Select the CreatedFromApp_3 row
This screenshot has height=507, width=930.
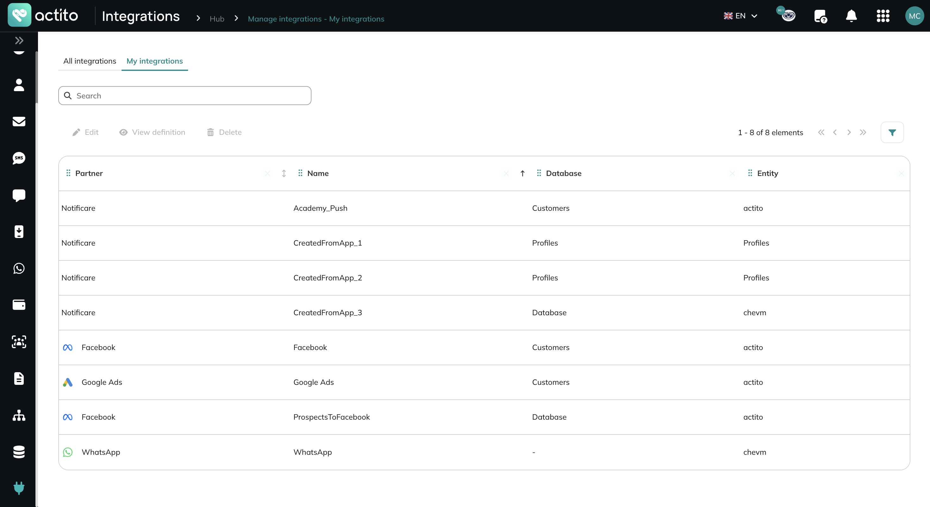point(484,313)
